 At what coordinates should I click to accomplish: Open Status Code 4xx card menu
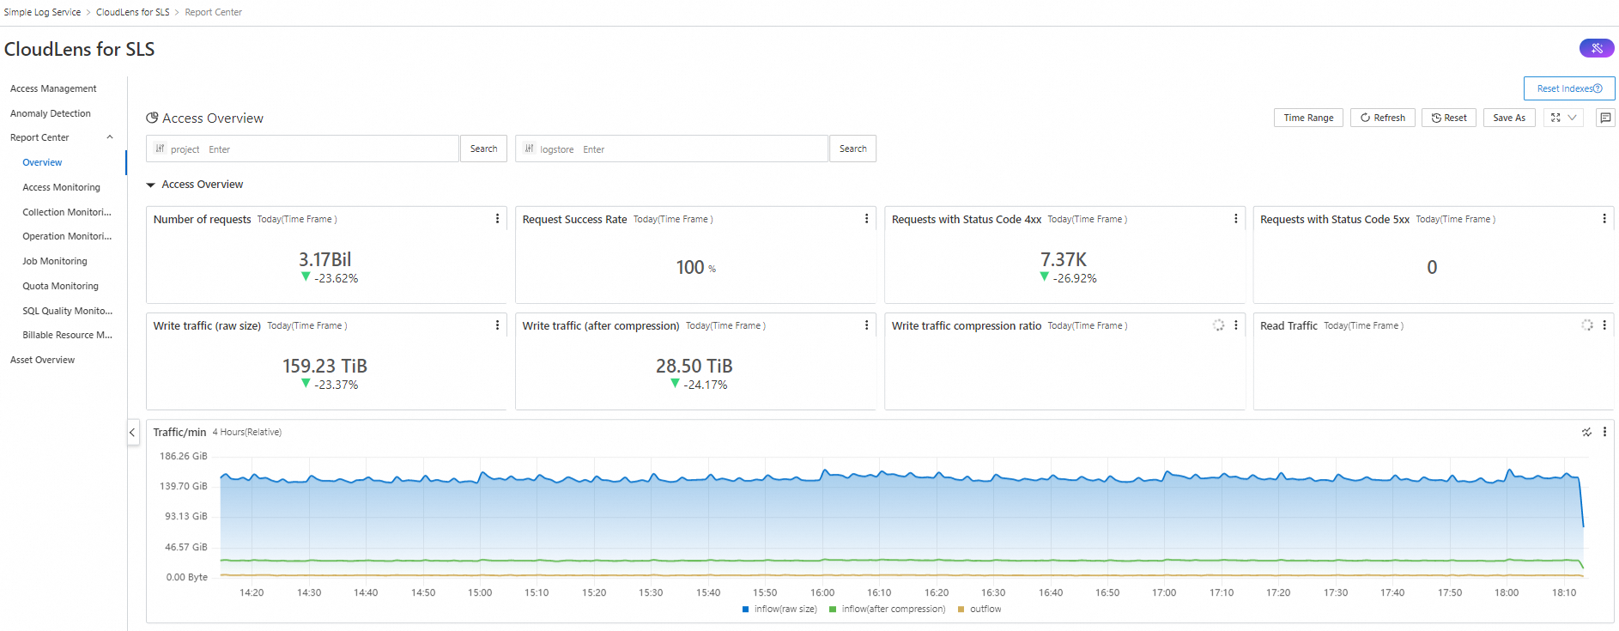coord(1235,219)
